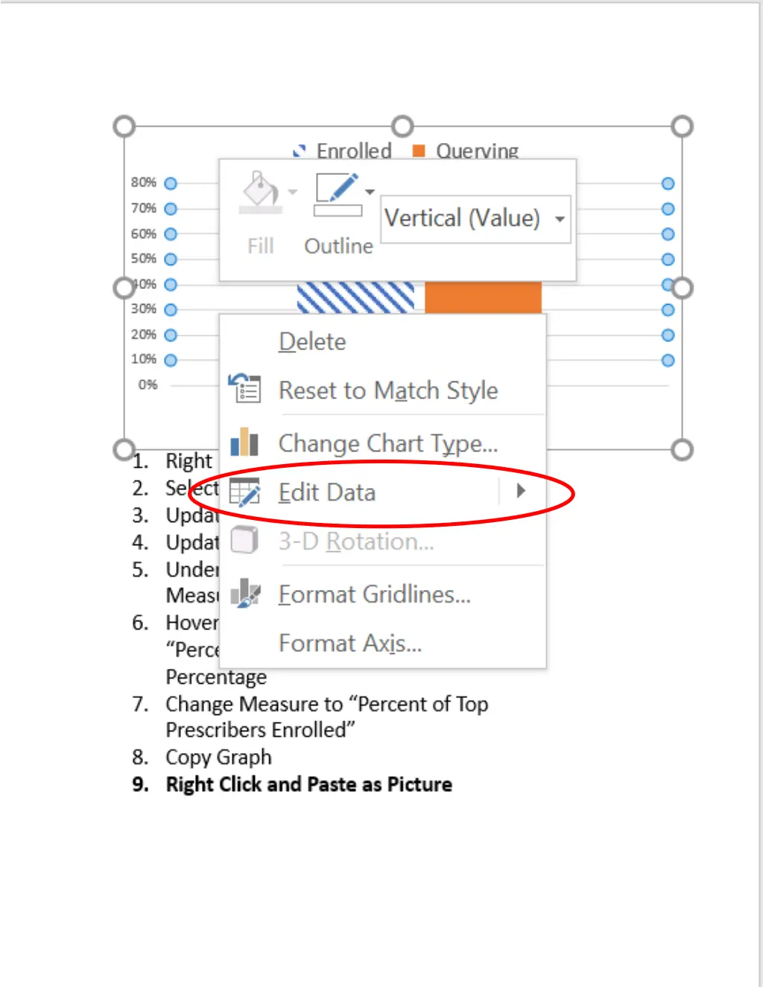The height and width of the screenshot is (987, 763).
Task: Click the Reset to Match Style icon
Action: [x=244, y=389]
